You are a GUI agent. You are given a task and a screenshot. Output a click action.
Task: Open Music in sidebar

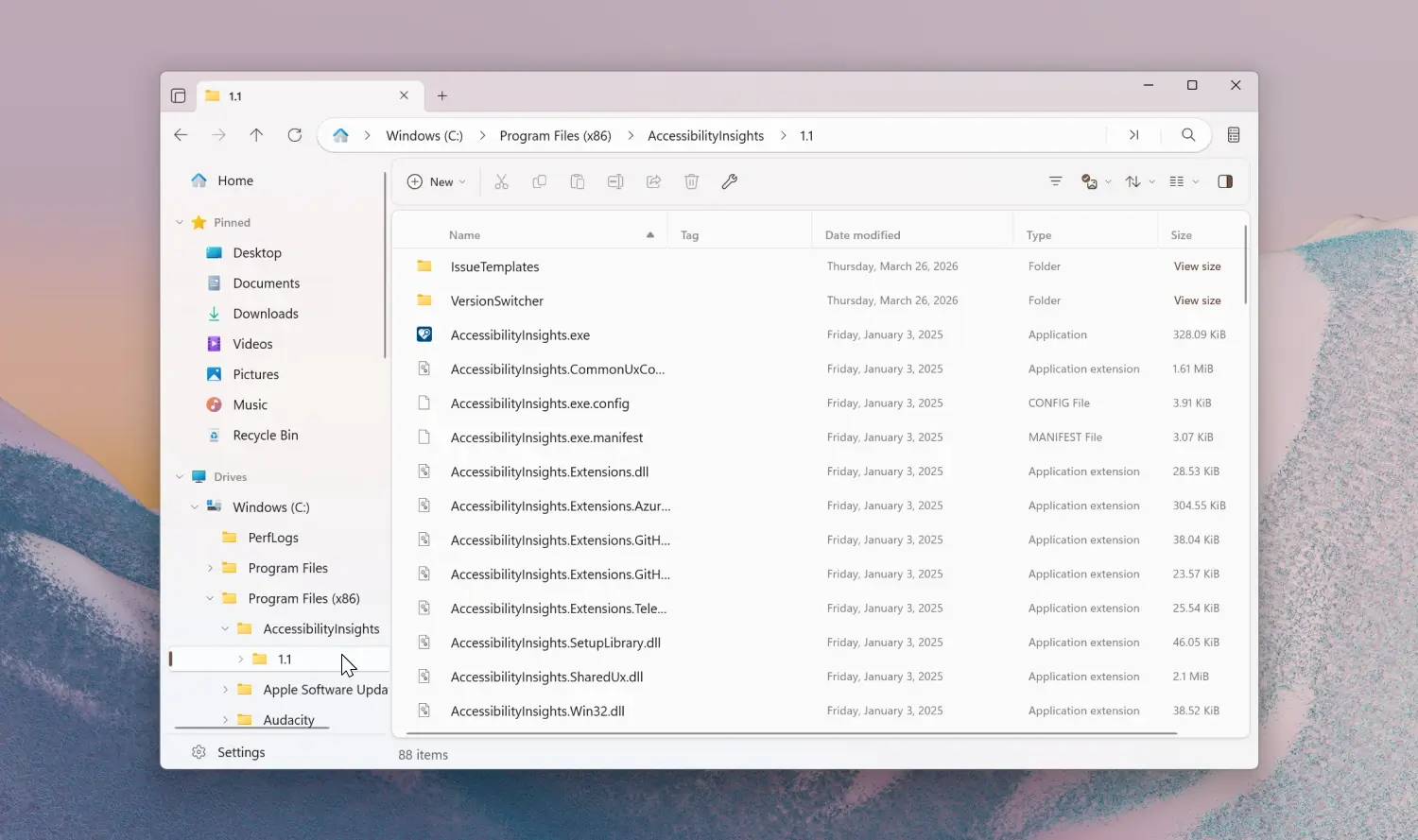click(250, 404)
